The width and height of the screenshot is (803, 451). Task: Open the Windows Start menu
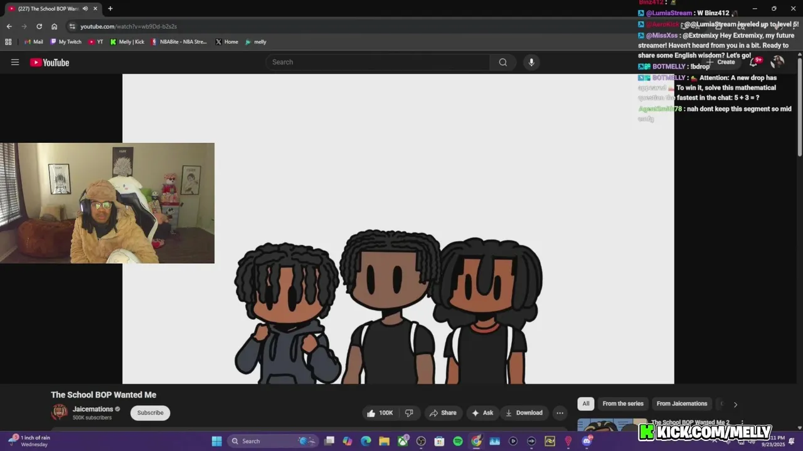[x=216, y=441]
